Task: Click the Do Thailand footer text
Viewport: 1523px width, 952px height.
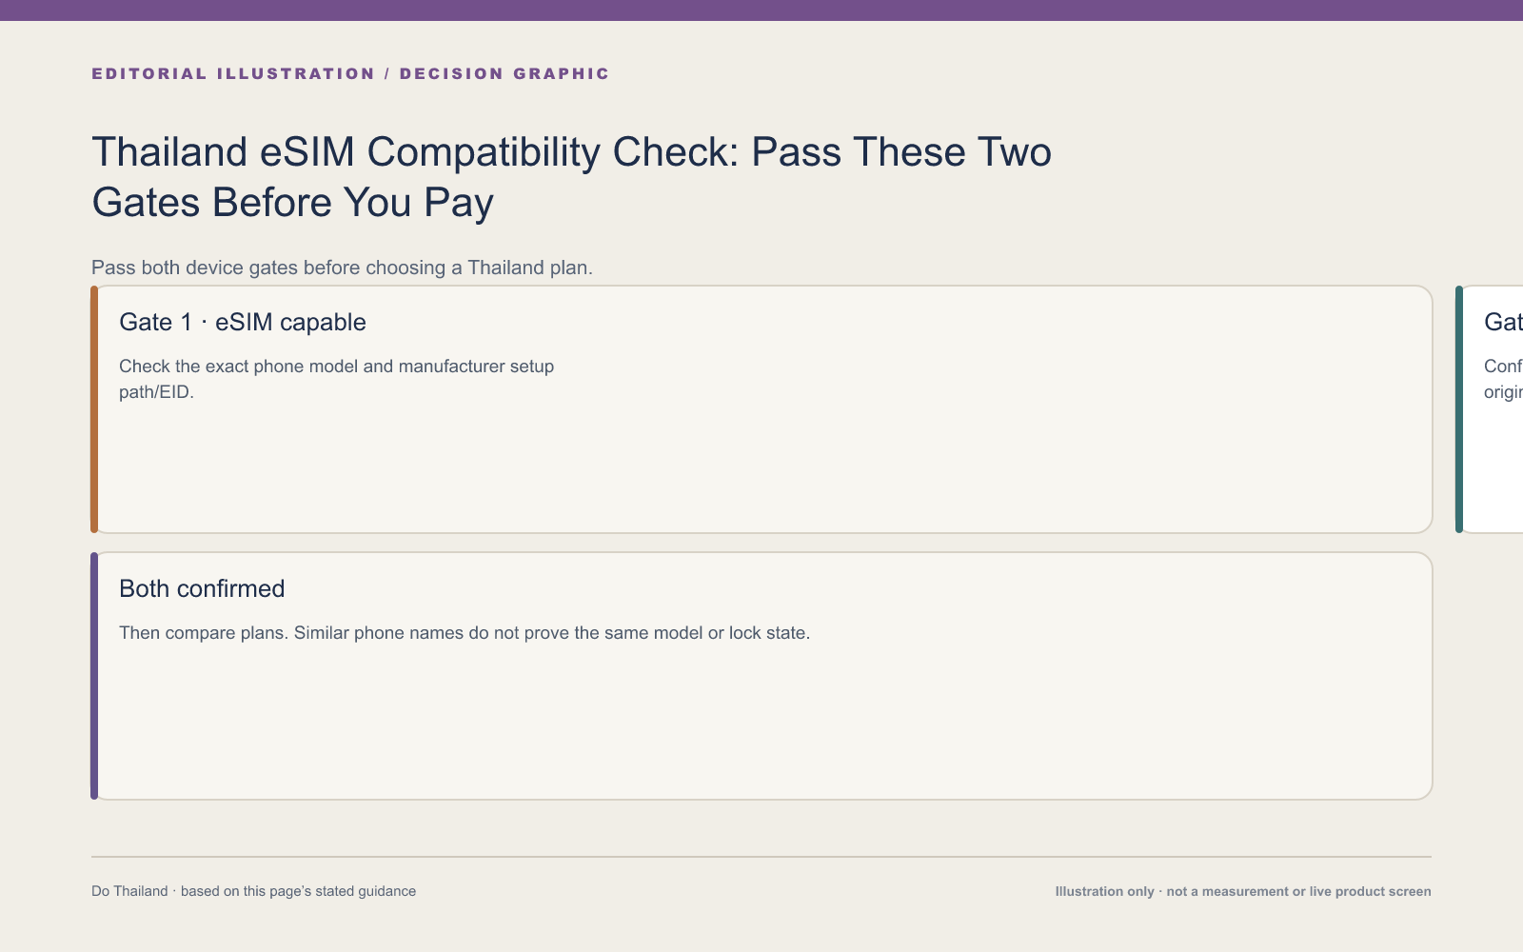Action: 253,891
